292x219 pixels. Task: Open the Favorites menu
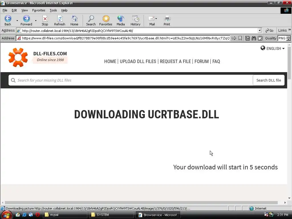tap(39, 11)
